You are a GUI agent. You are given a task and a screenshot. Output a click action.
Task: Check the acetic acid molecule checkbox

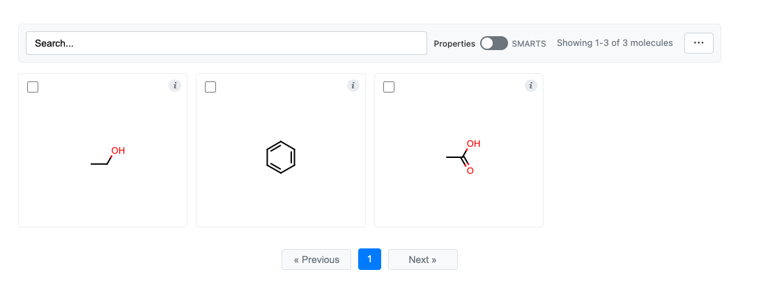[x=389, y=87]
